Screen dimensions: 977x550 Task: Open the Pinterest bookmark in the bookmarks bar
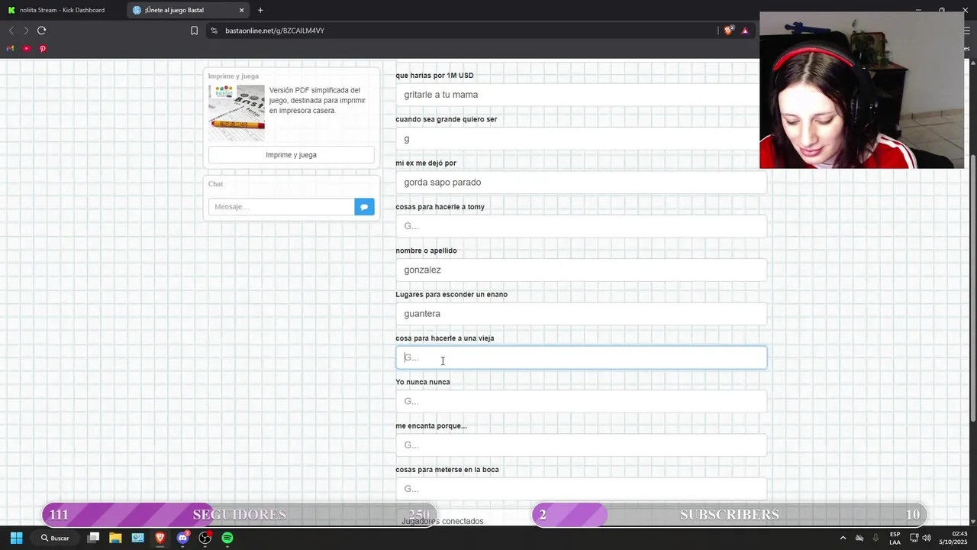coord(43,48)
